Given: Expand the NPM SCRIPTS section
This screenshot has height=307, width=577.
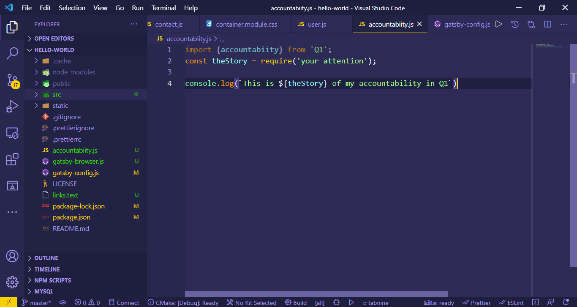Looking at the screenshot, I should pyautogui.click(x=52, y=280).
